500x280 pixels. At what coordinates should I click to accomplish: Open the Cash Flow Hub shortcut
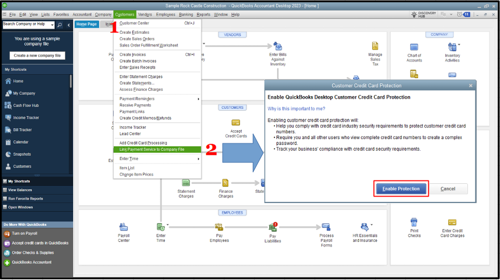[26, 105]
